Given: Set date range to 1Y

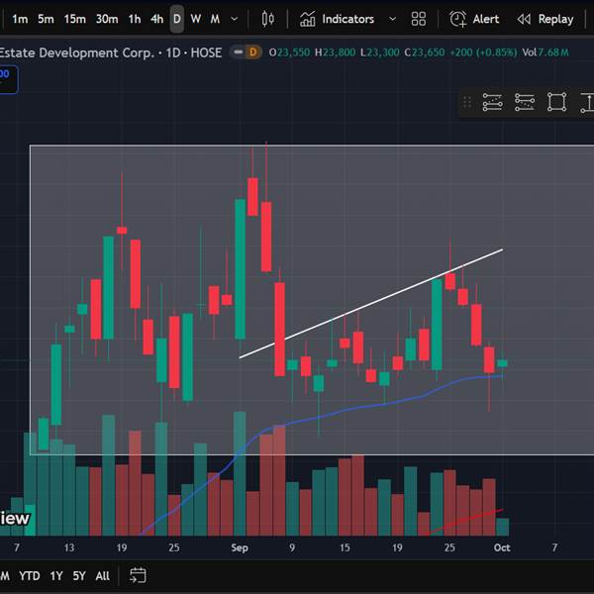Looking at the screenshot, I should point(56,576).
